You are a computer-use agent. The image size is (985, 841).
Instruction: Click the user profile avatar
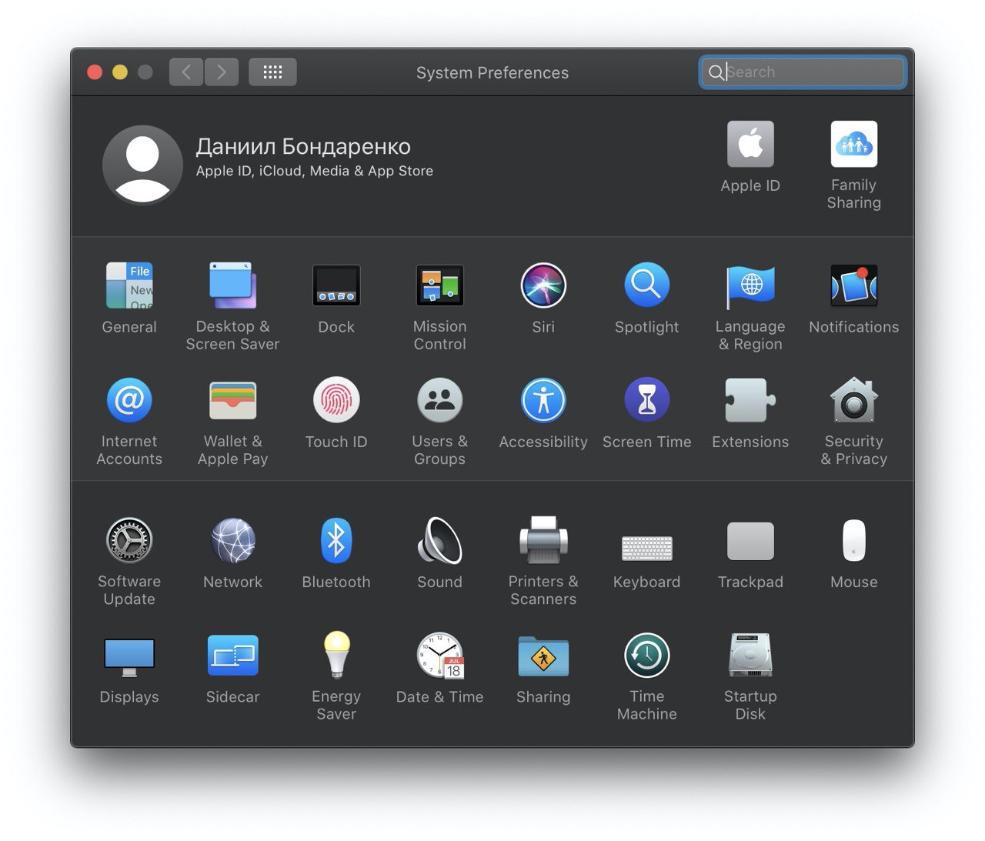(x=142, y=165)
